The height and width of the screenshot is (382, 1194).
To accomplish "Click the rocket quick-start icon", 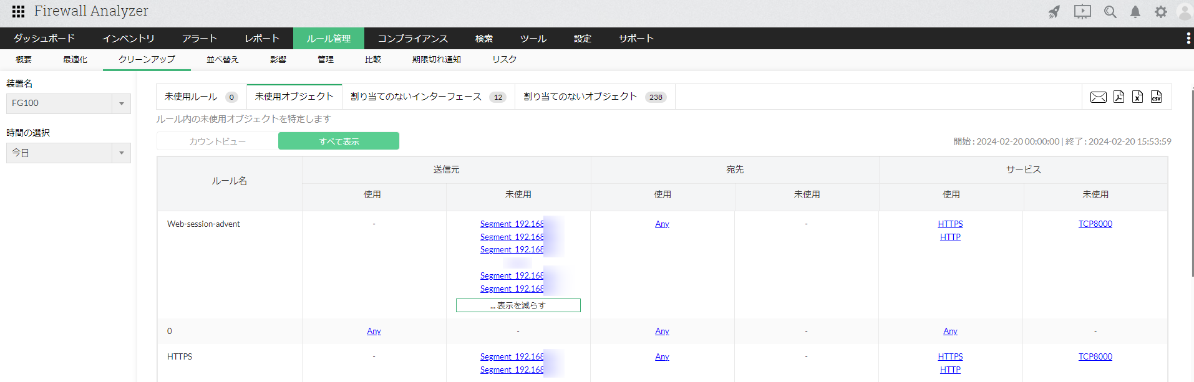I will click(x=1054, y=12).
